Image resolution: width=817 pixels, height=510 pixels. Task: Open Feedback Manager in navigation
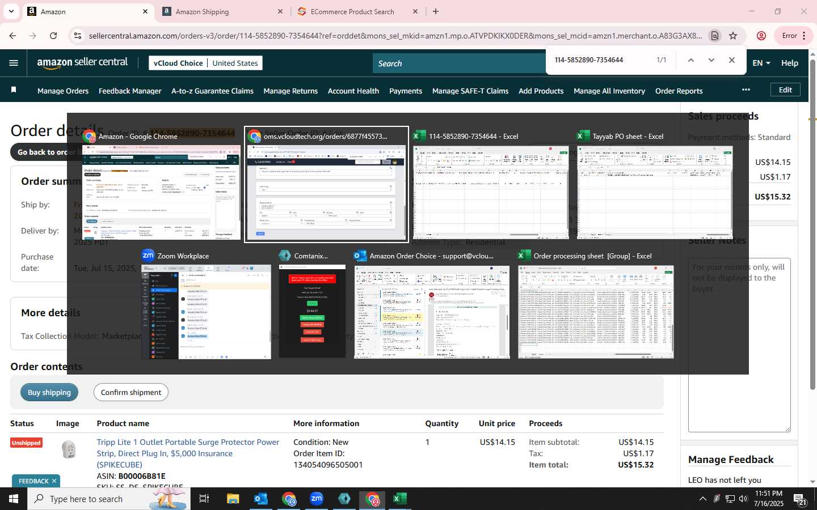[x=130, y=91]
